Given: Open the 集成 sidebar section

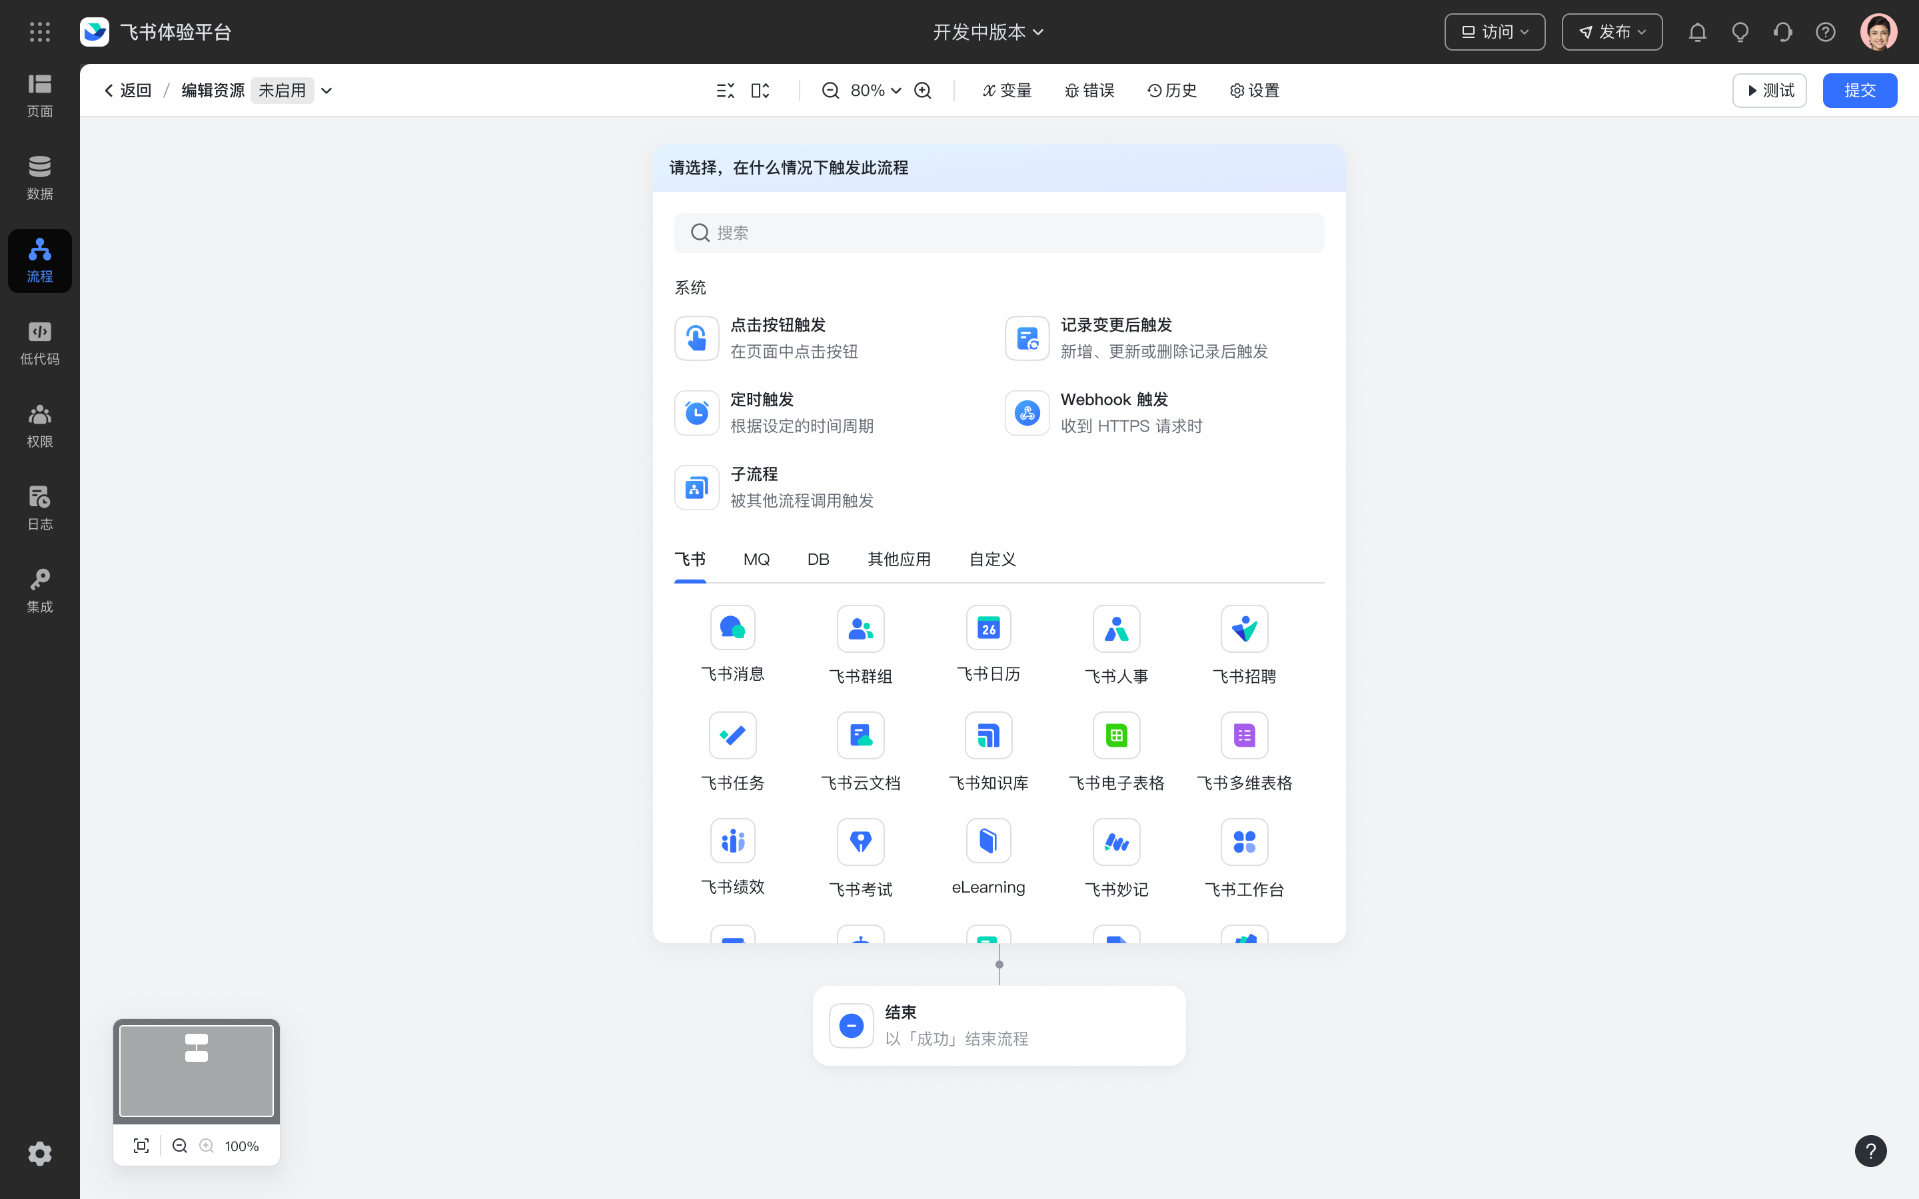Looking at the screenshot, I should coord(40,591).
